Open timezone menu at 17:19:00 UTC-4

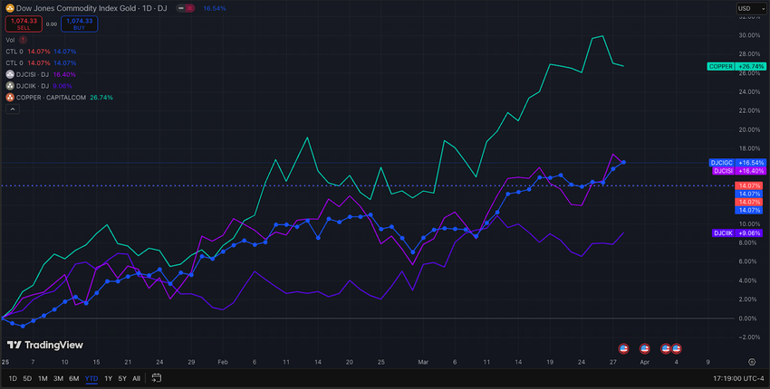(738, 379)
